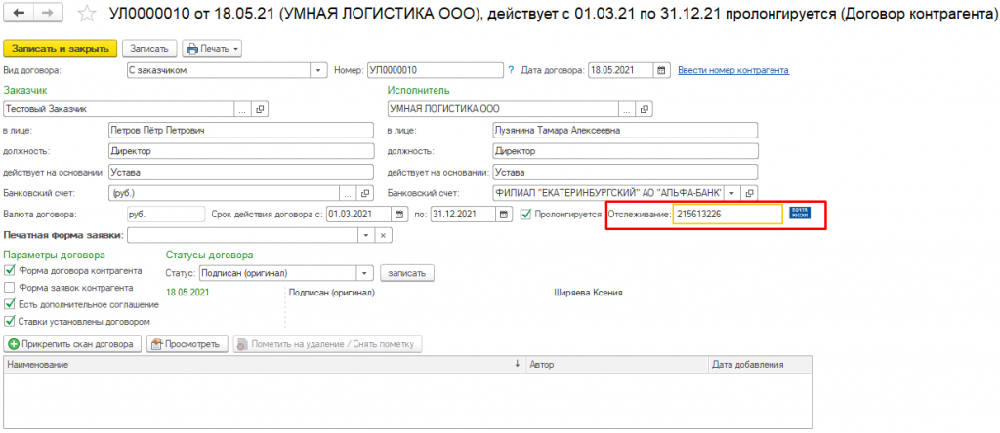Click the question mark help icon
Viewport: 1000px width, 433px height.
(x=510, y=70)
